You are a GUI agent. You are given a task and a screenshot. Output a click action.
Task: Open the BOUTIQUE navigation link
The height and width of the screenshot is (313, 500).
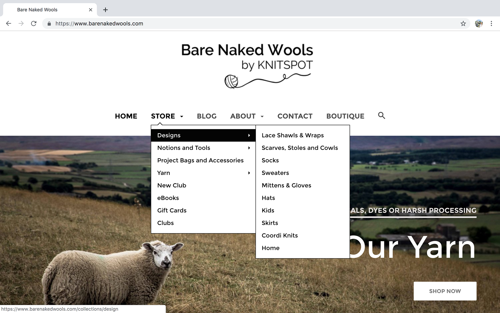point(345,116)
